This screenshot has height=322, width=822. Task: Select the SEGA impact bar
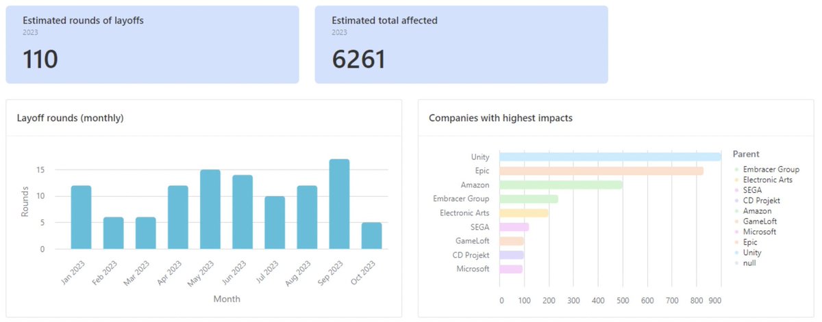point(514,227)
